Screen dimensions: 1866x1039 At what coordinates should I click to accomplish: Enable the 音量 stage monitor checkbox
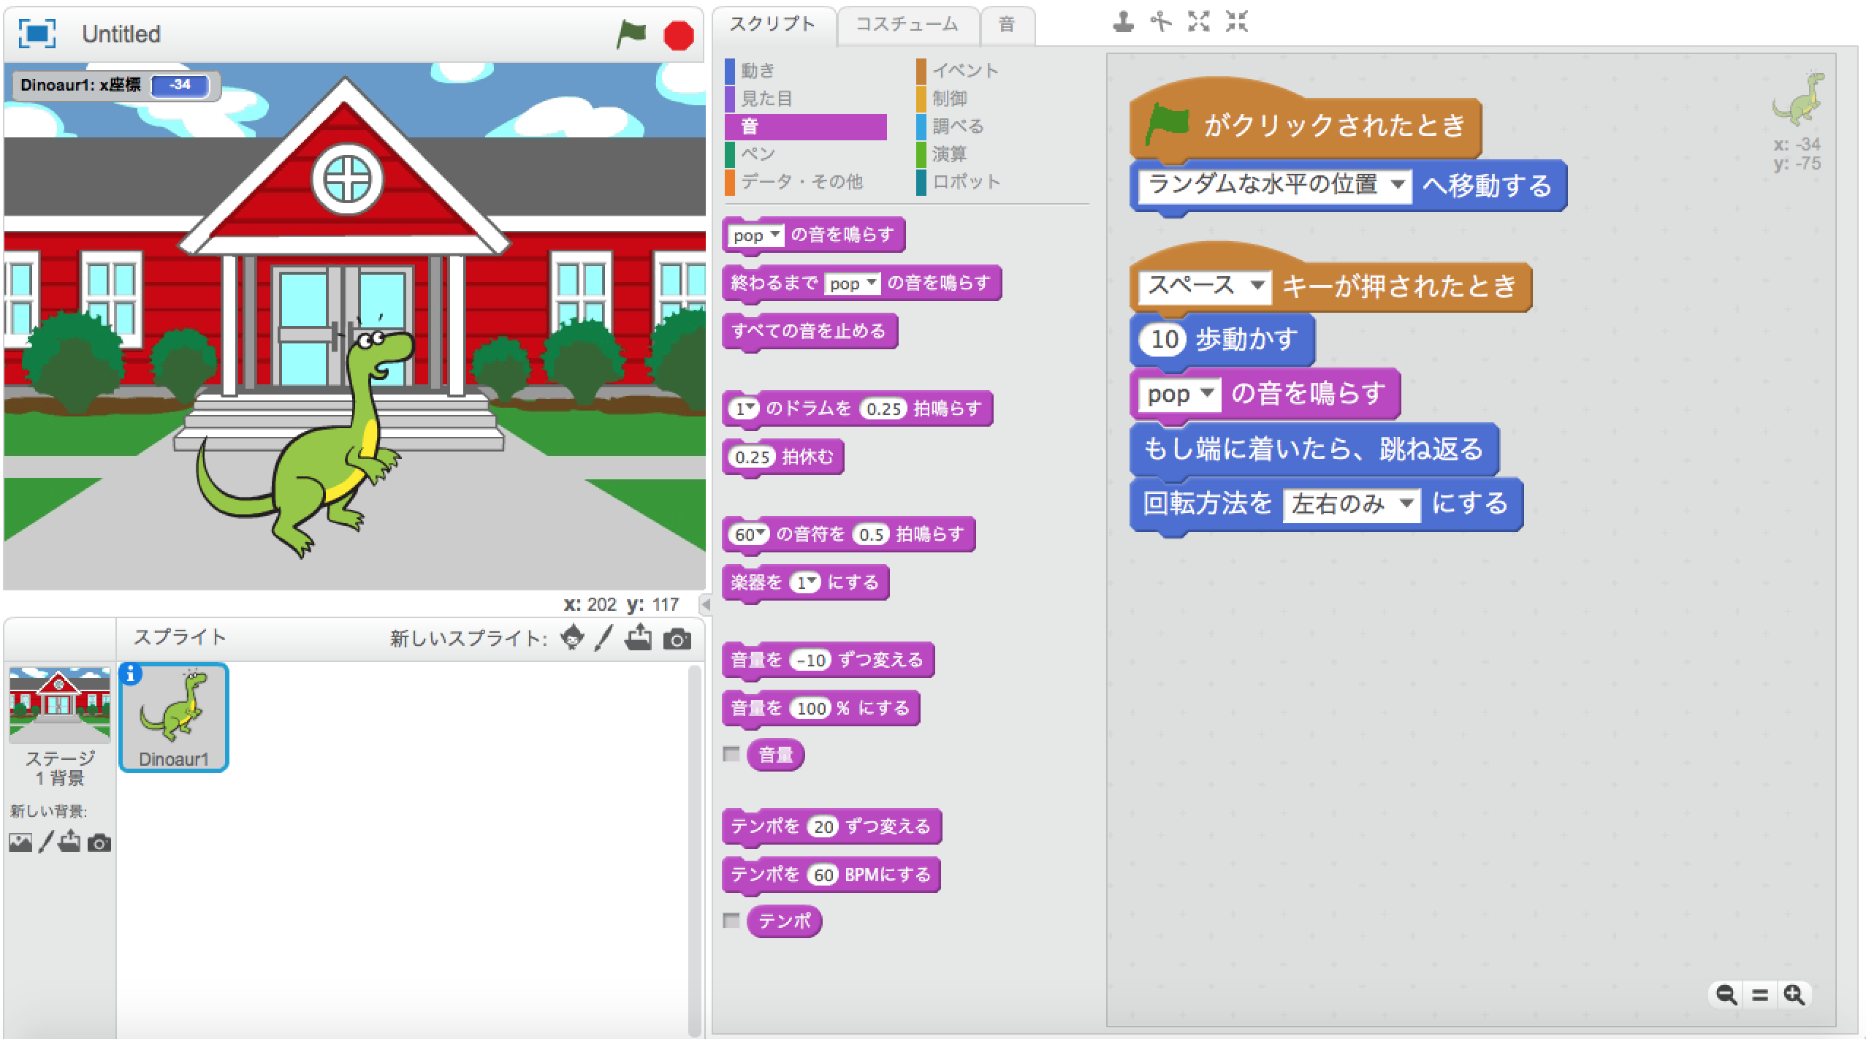[731, 754]
